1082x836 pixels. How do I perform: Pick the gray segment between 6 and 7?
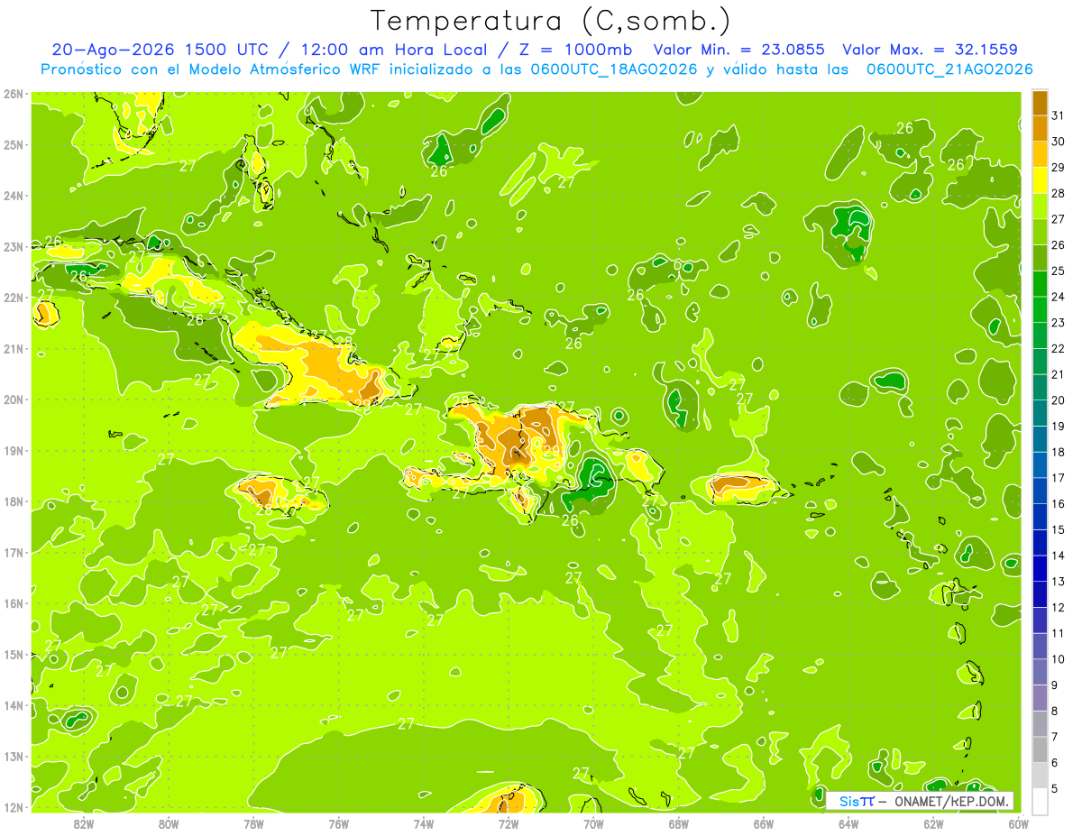(x=1040, y=749)
